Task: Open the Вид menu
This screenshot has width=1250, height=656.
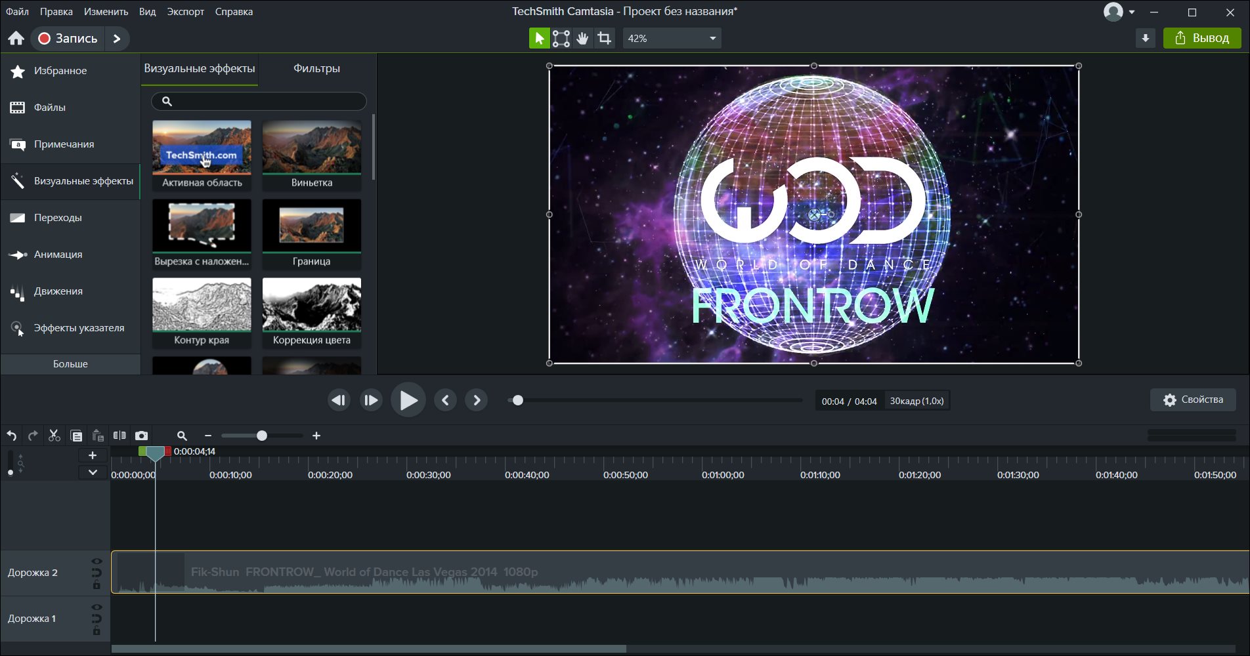Action: tap(147, 12)
